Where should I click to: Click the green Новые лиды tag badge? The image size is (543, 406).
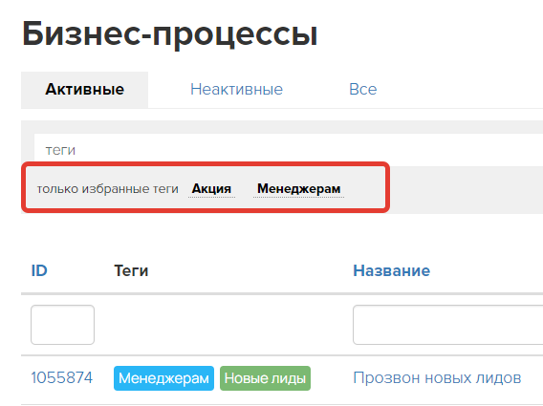pyautogui.click(x=265, y=378)
